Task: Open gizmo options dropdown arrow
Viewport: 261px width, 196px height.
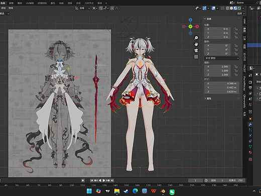Action: (208, 8)
